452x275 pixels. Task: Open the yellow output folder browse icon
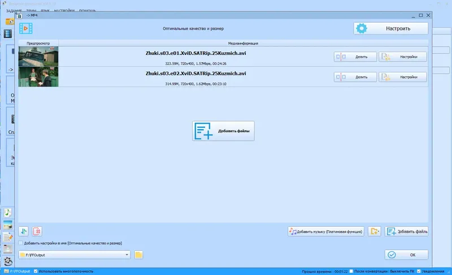(138, 255)
